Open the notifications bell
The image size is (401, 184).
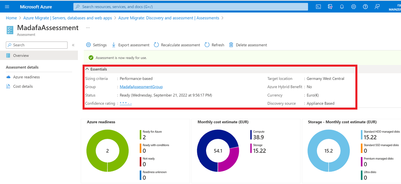coord(342,7)
